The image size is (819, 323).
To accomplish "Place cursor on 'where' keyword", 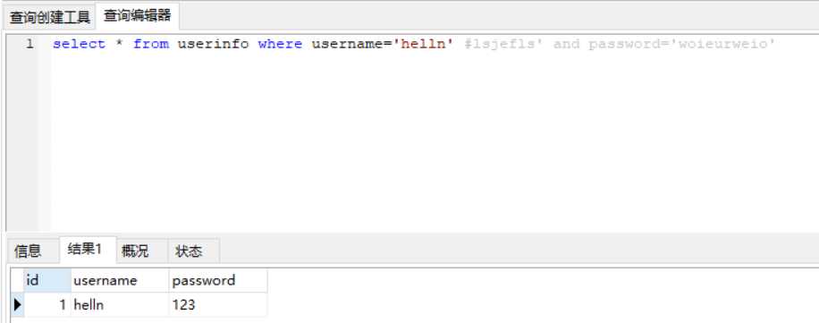I will click(280, 44).
